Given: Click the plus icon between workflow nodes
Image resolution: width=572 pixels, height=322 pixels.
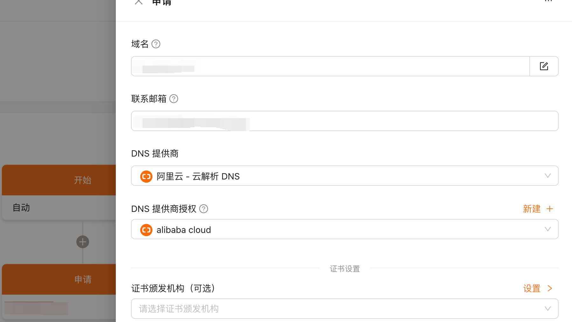Looking at the screenshot, I should (x=83, y=242).
